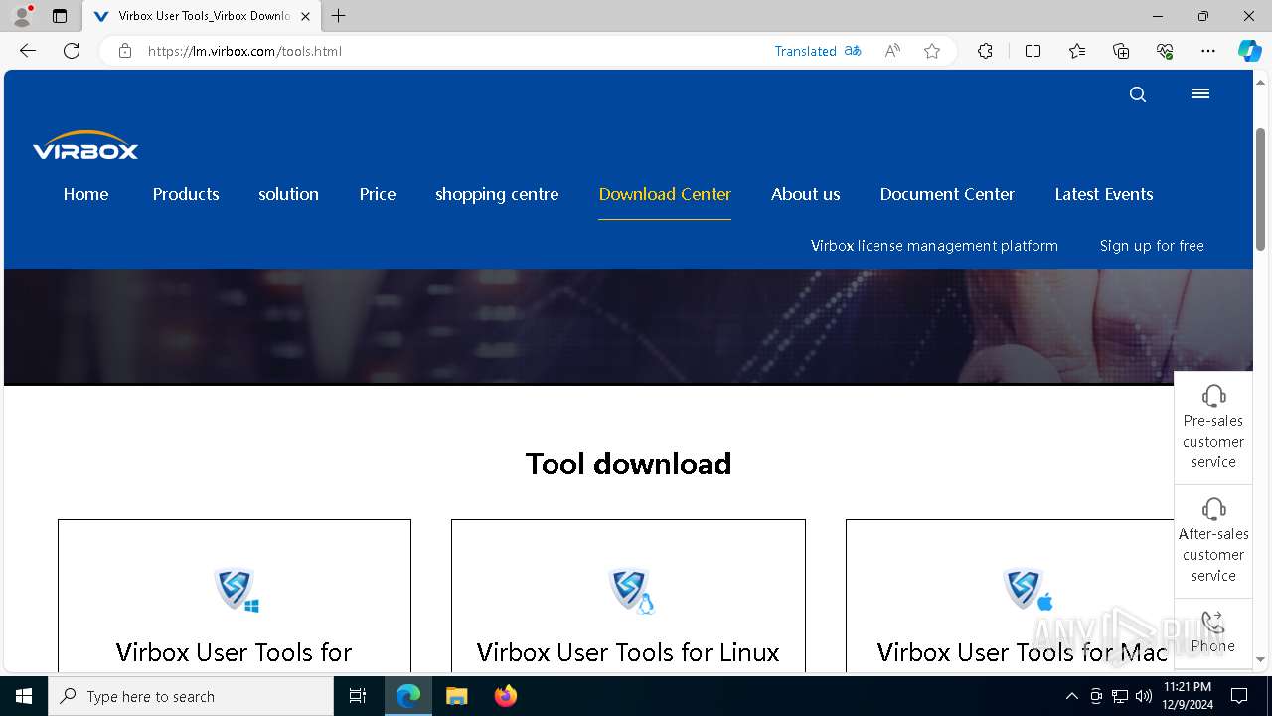Refresh the page

[x=72, y=51]
